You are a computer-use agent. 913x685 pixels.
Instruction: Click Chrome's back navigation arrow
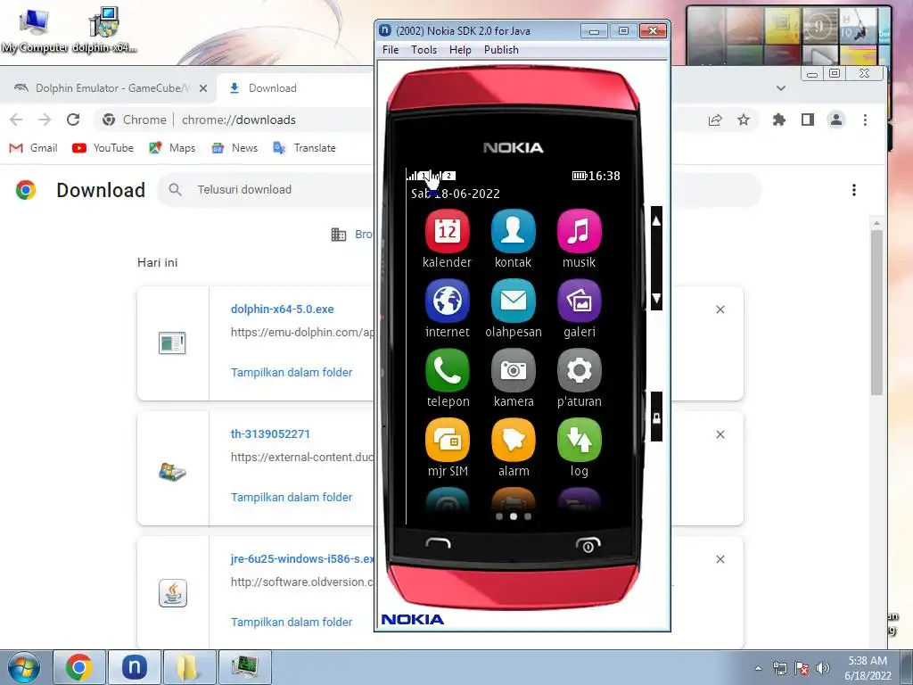[x=16, y=120]
